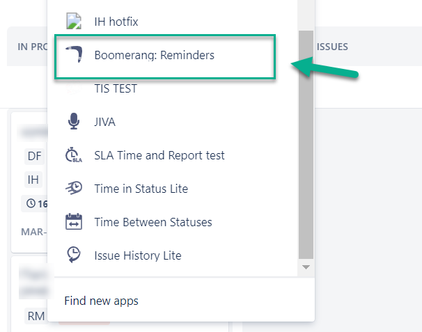Launch Issue History Lite app
This screenshot has width=422, height=332.
[x=138, y=255]
